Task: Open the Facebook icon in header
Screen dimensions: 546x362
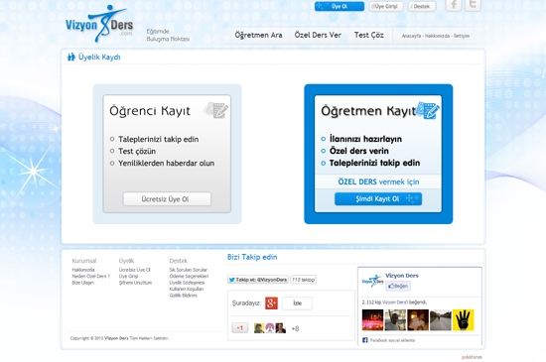Action: click(x=454, y=5)
